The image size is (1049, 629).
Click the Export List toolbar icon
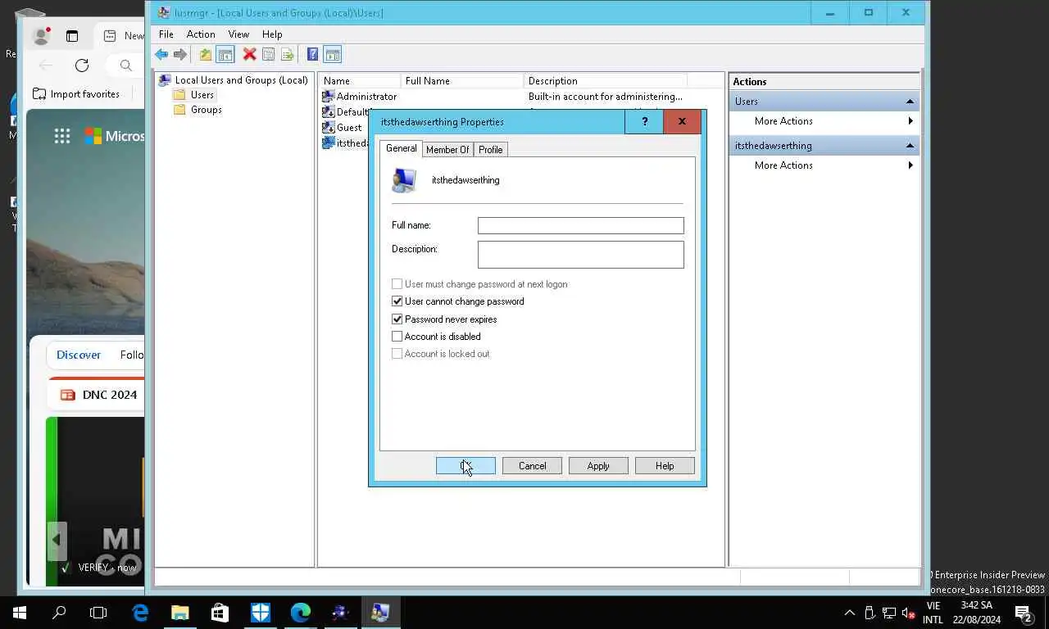tap(287, 55)
